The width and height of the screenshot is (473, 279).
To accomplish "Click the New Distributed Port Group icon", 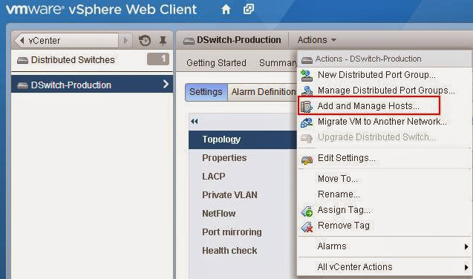I will point(307,76).
